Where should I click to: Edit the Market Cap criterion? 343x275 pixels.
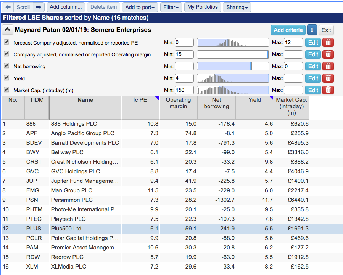coord(313,90)
